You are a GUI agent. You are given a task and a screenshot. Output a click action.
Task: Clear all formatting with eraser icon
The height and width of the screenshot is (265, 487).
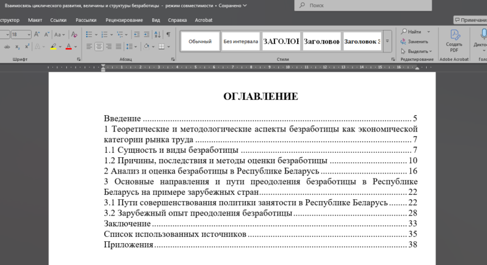tap(74, 34)
